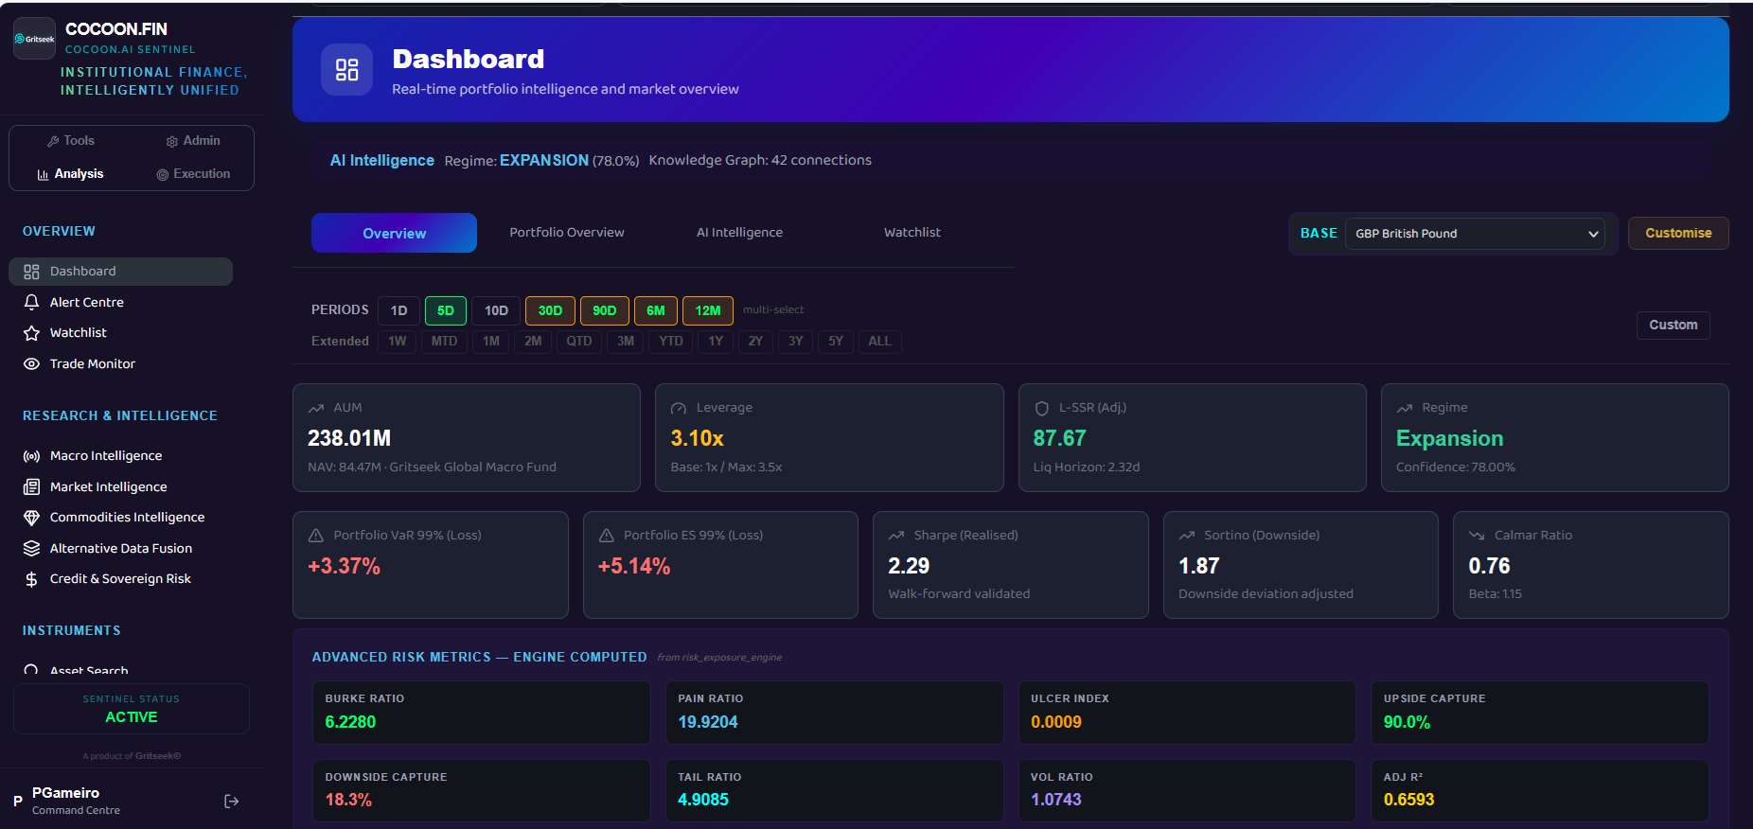The image size is (1753, 829).
Task: Select the extended ALL period
Action: 879,342
